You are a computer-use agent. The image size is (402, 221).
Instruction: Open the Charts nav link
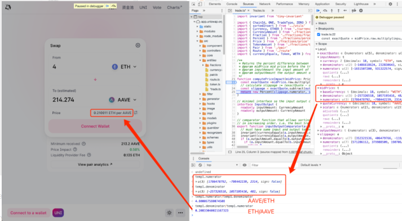coord(174,7)
